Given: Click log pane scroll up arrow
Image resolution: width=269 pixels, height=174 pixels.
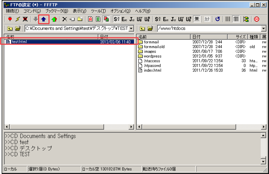Looking at the screenshot, I should (x=263, y=135).
